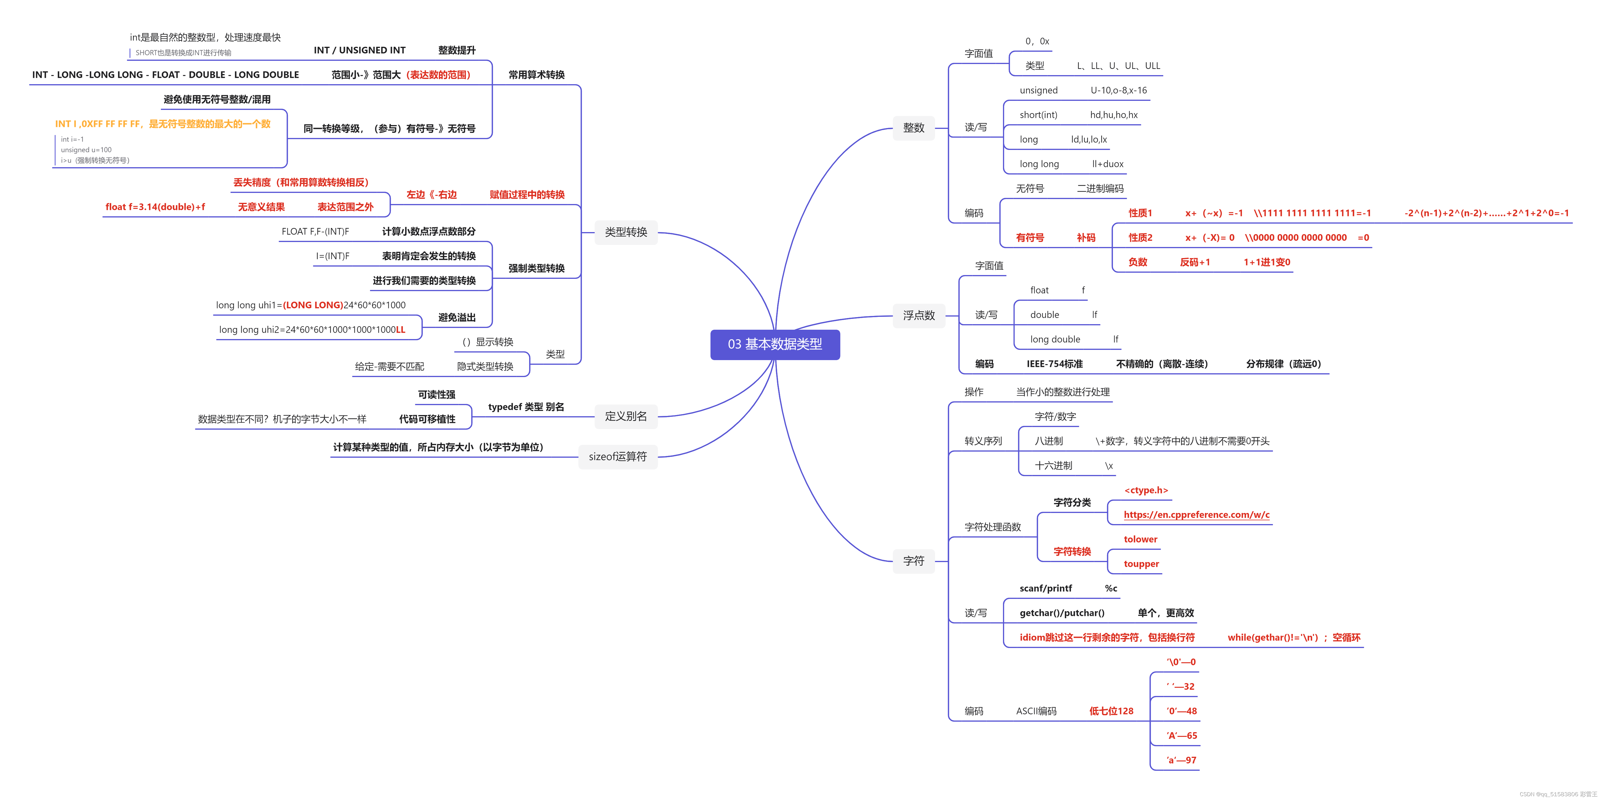Select the red 补码 node
Screen dimensions: 1602x800
click(x=1086, y=238)
